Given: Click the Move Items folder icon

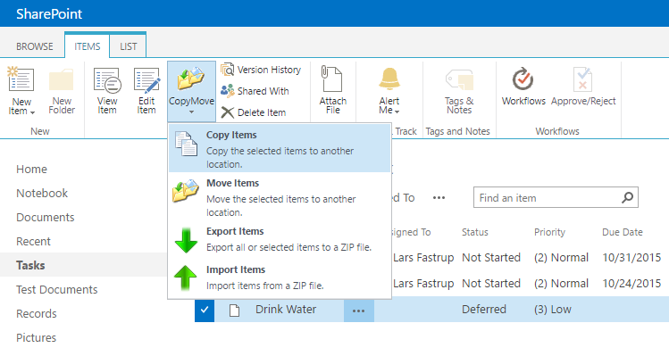Looking at the screenshot, I should 186,191.
